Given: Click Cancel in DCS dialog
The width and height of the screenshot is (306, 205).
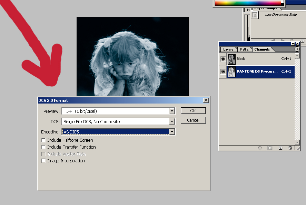Looking at the screenshot, I should point(193,120).
